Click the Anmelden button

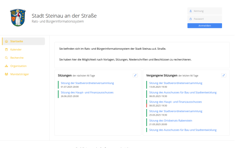pyautogui.click(x=205, y=26)
